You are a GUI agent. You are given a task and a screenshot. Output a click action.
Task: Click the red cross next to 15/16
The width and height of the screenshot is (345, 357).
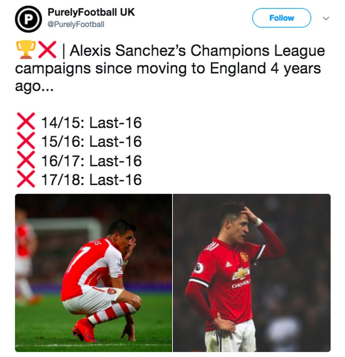(26, 141)
